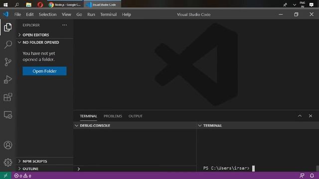The height and width of the screenshot is (179, 319).
Task: Minimize the VS Code window
Action: 281,14
